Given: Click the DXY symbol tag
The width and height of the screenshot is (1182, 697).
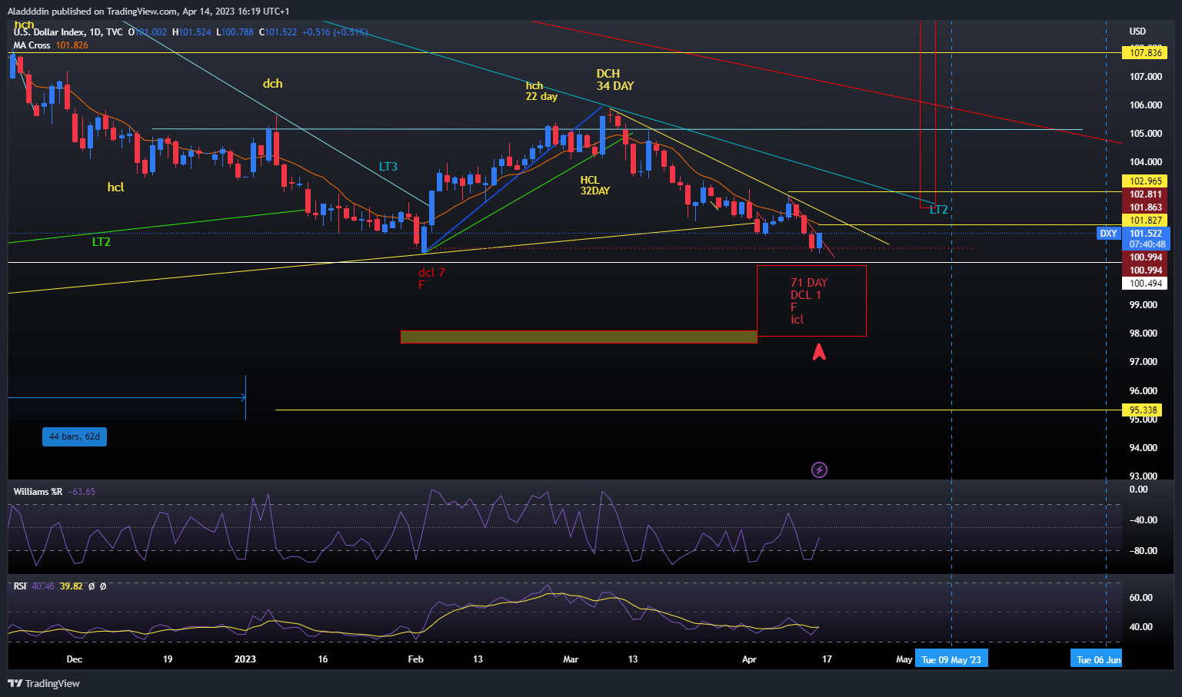Looking at the screenshot, I should click(1108, 234).
